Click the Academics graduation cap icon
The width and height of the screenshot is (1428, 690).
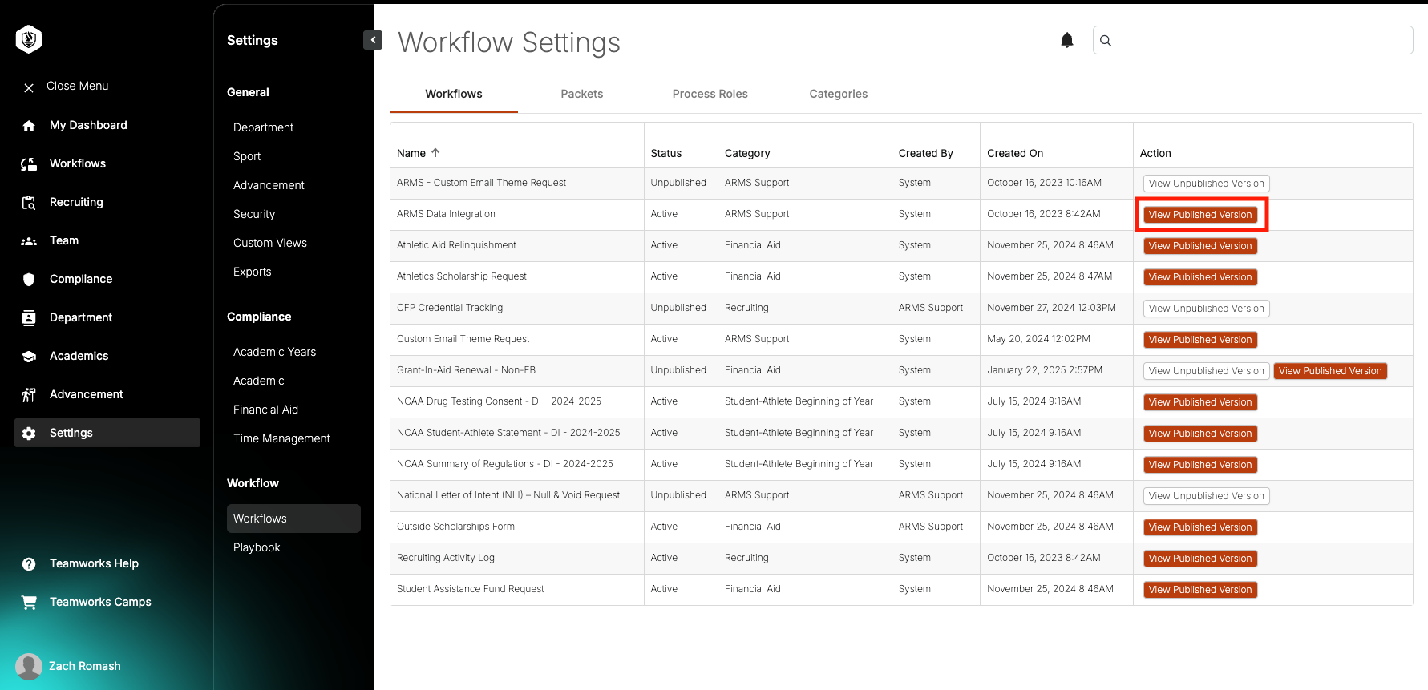coord(29,357)
